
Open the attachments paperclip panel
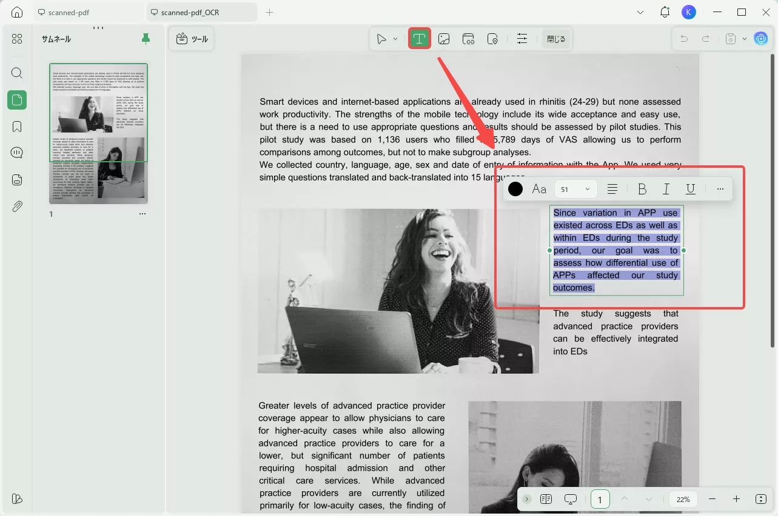[17, 207]
